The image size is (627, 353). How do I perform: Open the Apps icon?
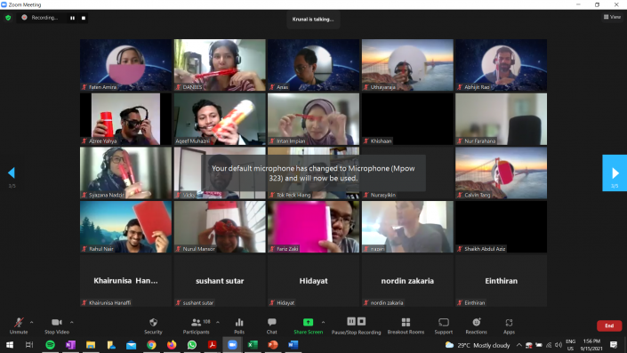(509, 325)
